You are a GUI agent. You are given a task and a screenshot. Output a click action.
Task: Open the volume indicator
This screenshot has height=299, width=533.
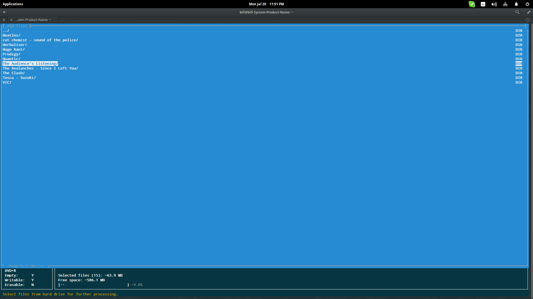[x=494, y=4]
